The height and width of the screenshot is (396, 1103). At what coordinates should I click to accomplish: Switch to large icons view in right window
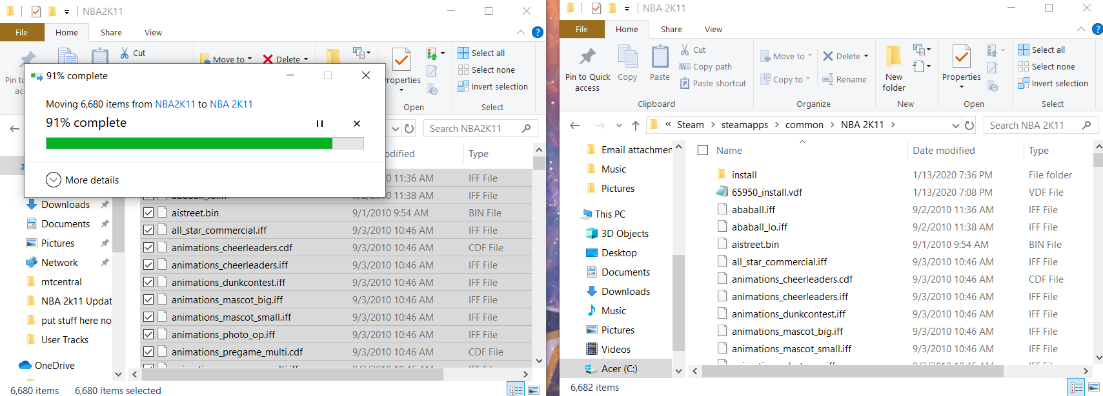1094,388
